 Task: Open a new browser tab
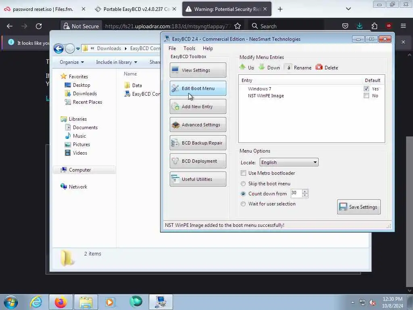coord(280,9)
